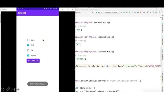The image size is (164, 92).
Task: Open the subtitles/notes box icon
Action: [x=13, y=89]
